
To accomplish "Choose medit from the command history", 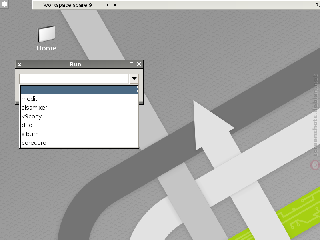I will (79, 99).
